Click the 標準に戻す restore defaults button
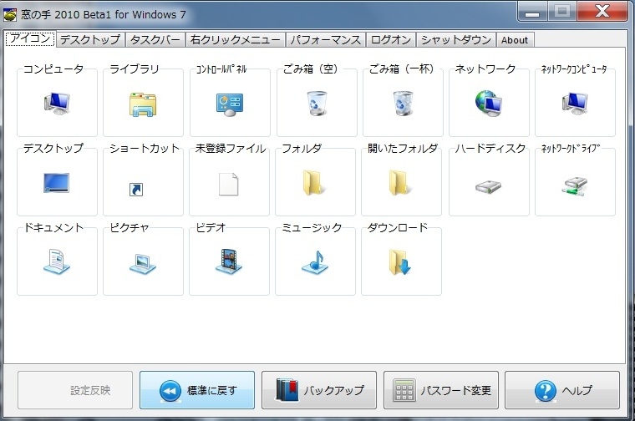This screenshot has height=421, width=635. [x=197, y=390]
